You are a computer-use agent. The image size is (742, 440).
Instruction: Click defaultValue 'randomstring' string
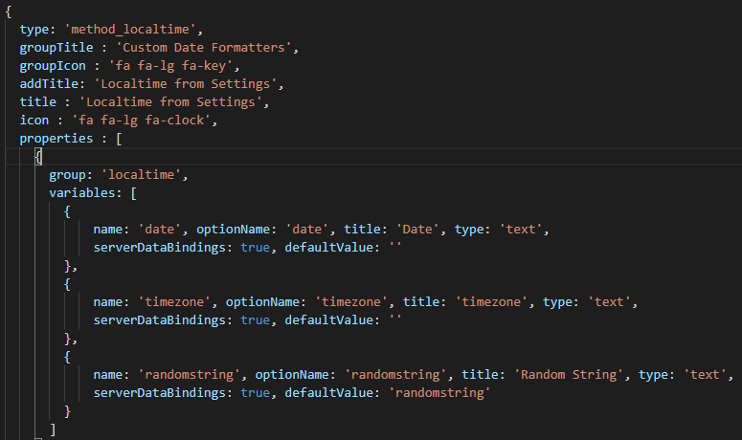point(439,393)
